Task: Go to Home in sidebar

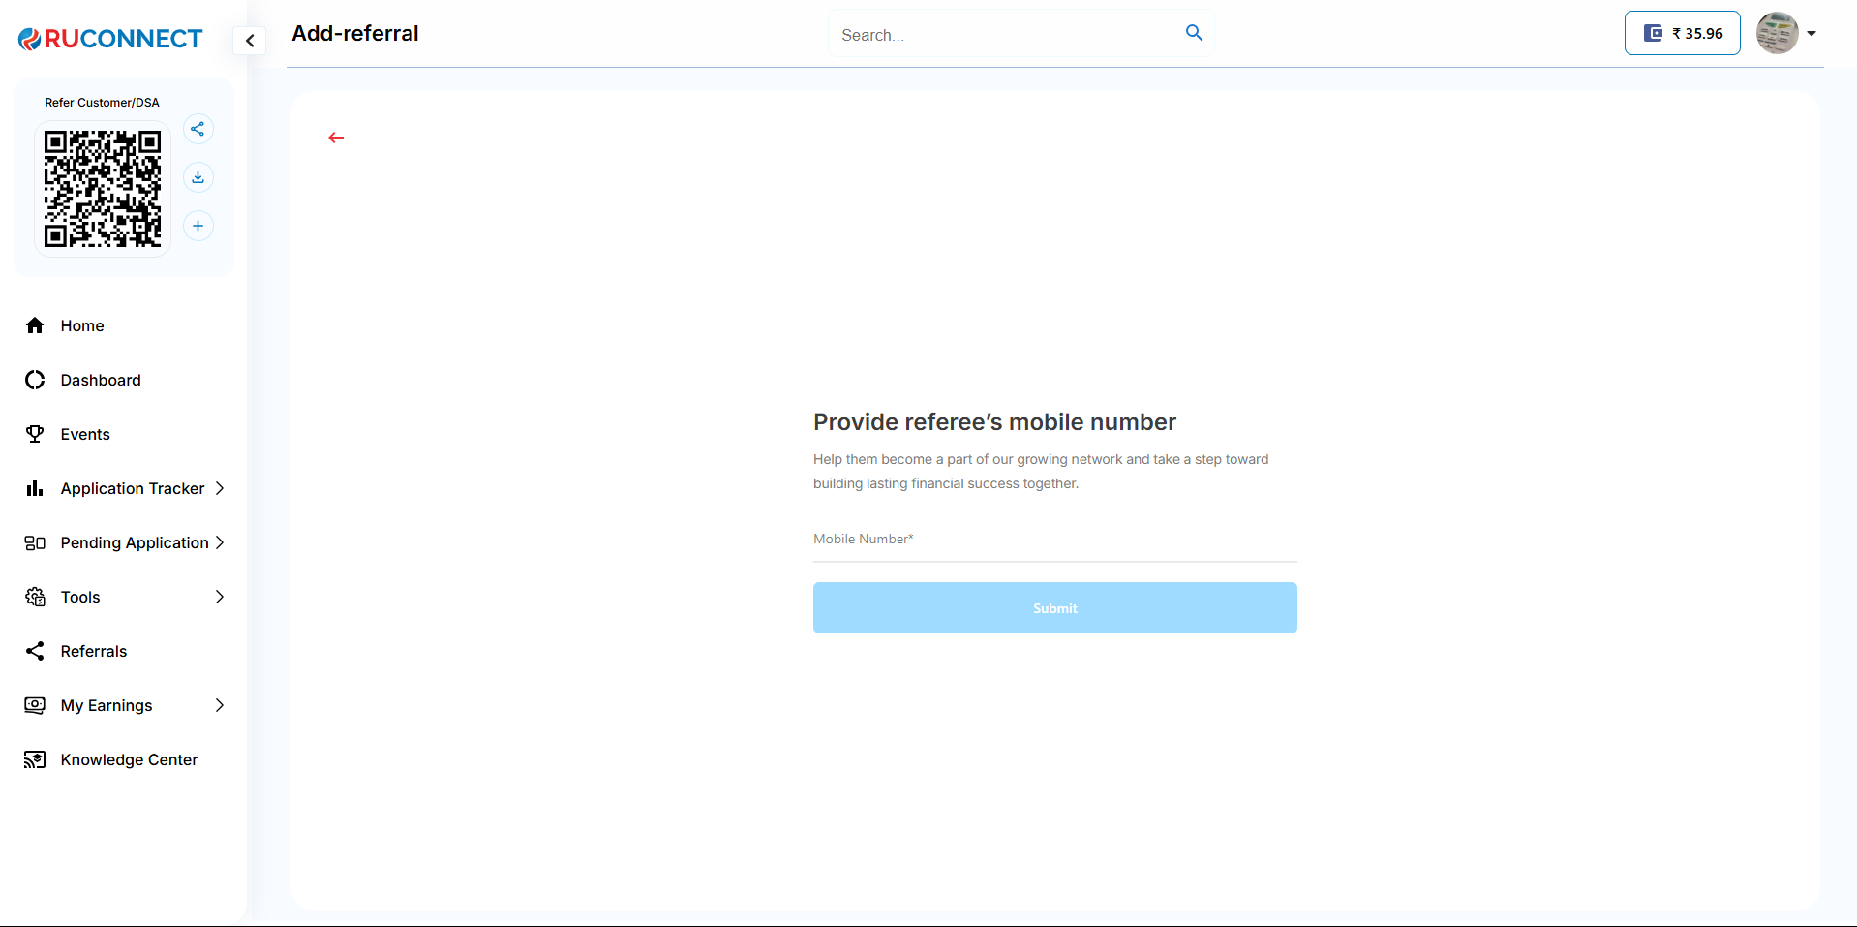Action: pyautogui.click(x=82, y=325)
